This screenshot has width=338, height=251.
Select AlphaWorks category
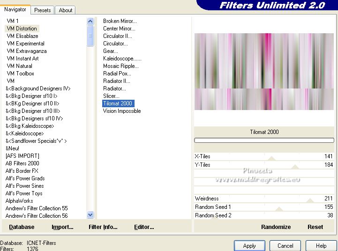(x=19, y=201)
